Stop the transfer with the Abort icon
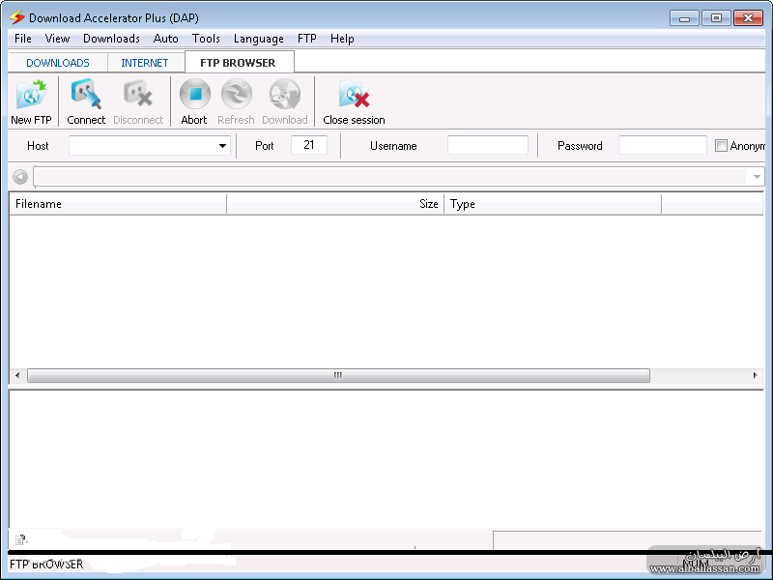 pos(195,94)
